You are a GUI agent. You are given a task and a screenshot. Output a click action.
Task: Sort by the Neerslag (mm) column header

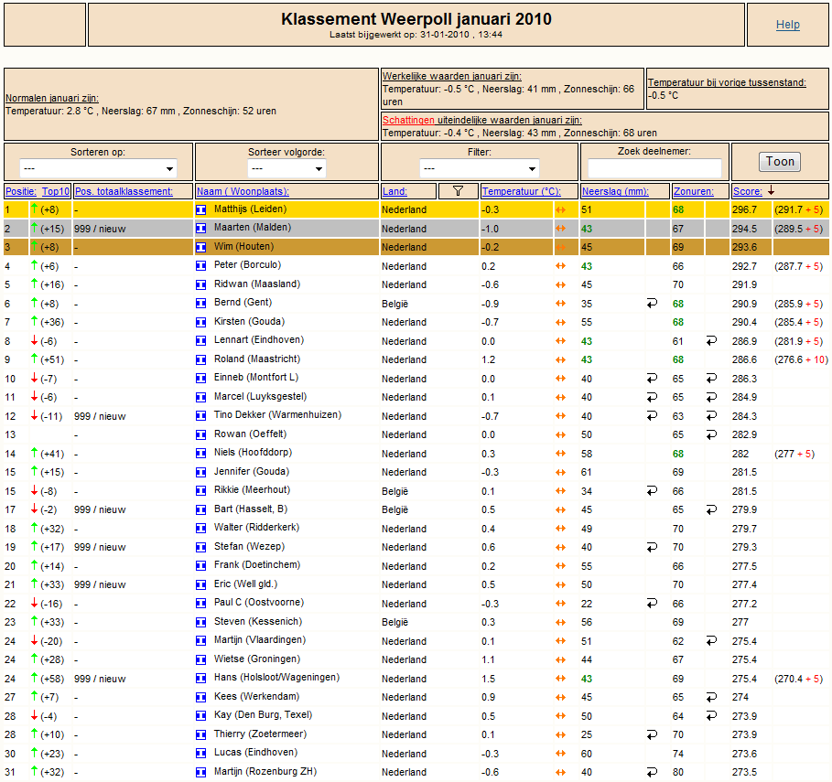point(615,191)
